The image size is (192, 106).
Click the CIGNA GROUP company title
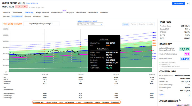pos(10,3)
